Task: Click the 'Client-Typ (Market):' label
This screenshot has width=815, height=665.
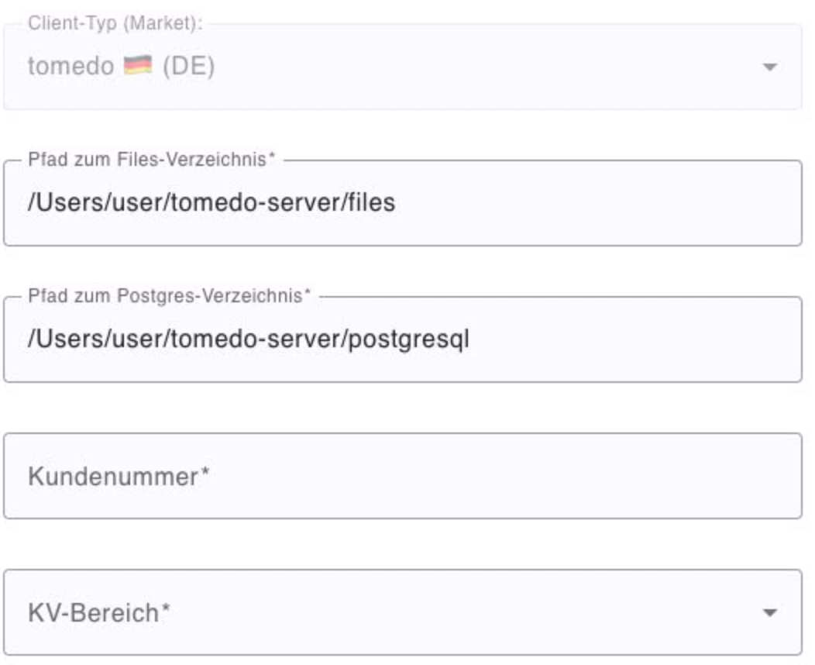Action: click(x=115, y=23)
